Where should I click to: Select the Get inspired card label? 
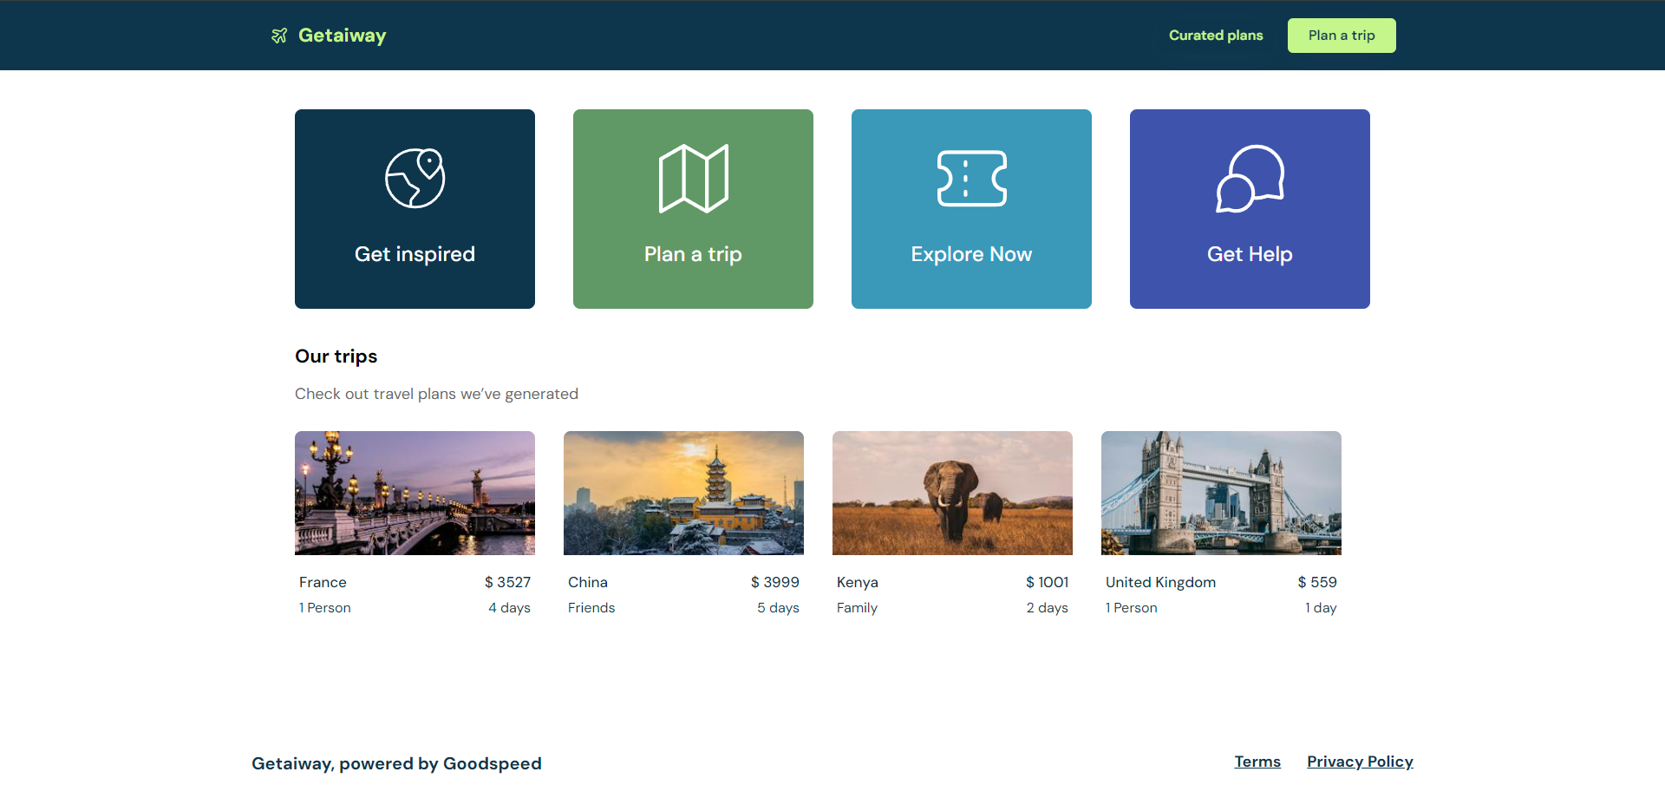pos(415,254)
